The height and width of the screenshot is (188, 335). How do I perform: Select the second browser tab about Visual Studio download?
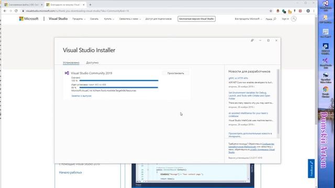[x=65, y=5]
